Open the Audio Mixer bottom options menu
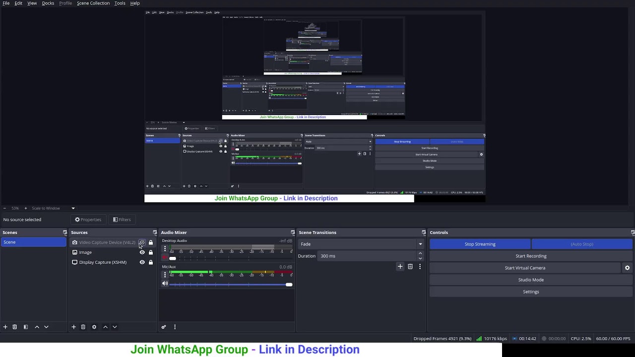635x357 pixels. [175, 327]
